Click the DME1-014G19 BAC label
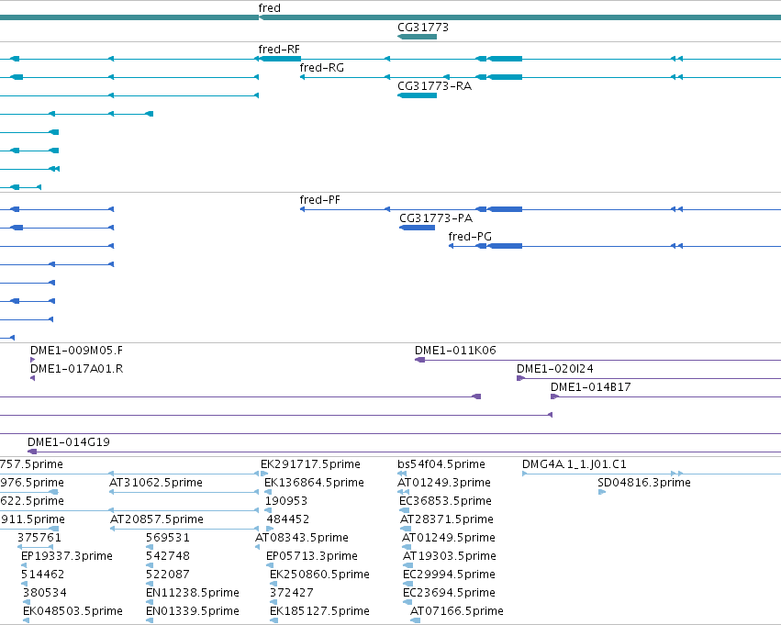 pyautogui.click(x=69, y=441)
